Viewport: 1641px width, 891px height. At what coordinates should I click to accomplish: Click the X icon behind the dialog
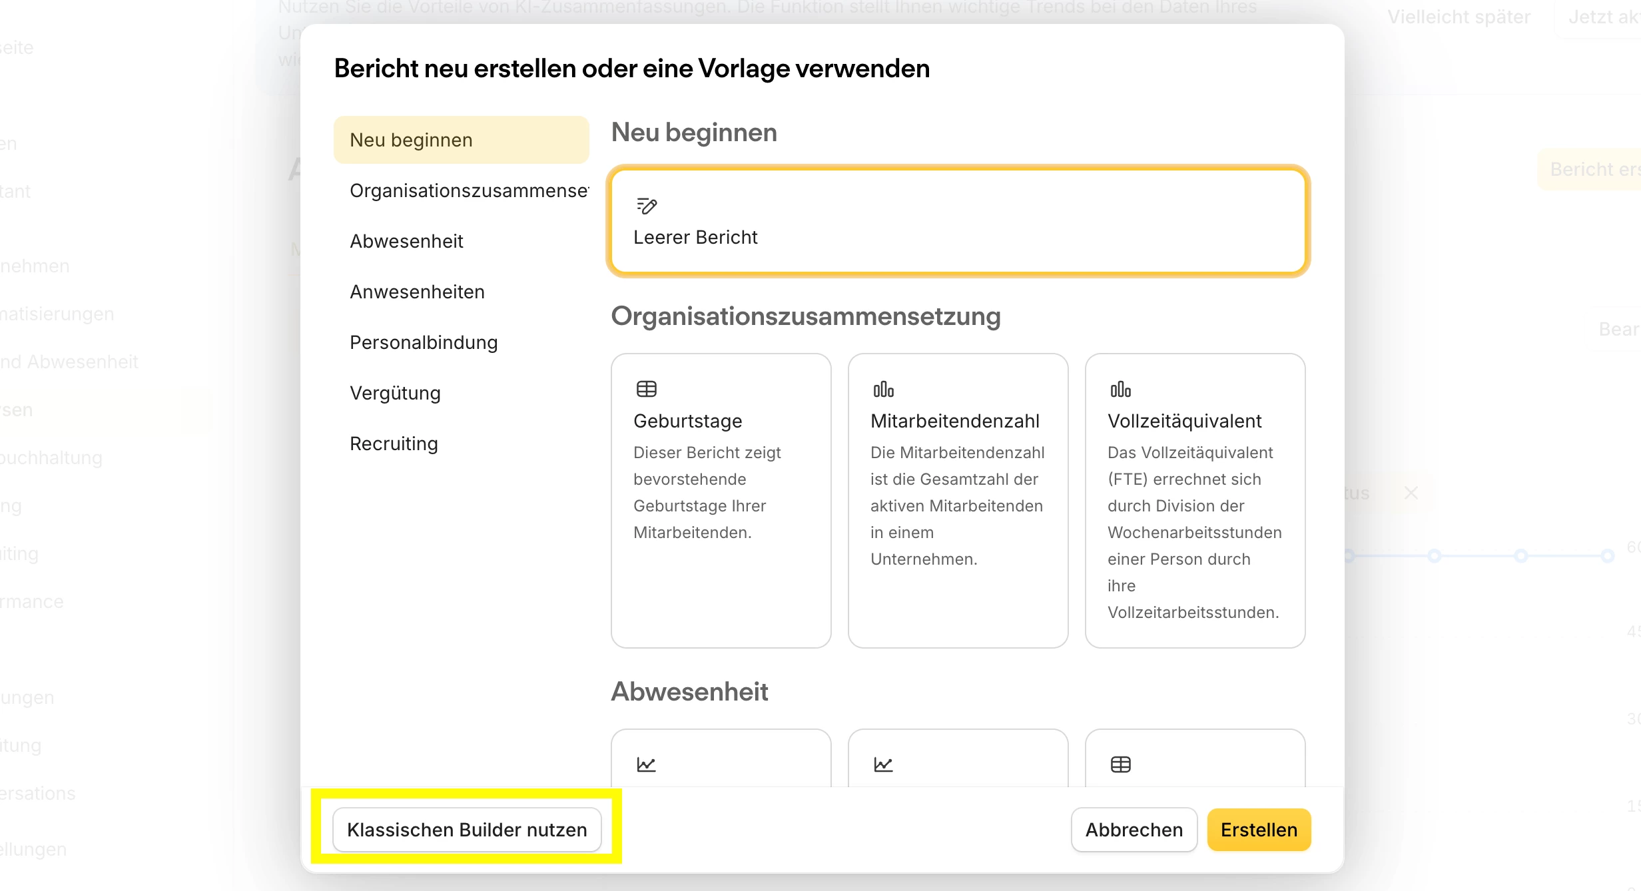point(1411,493)
